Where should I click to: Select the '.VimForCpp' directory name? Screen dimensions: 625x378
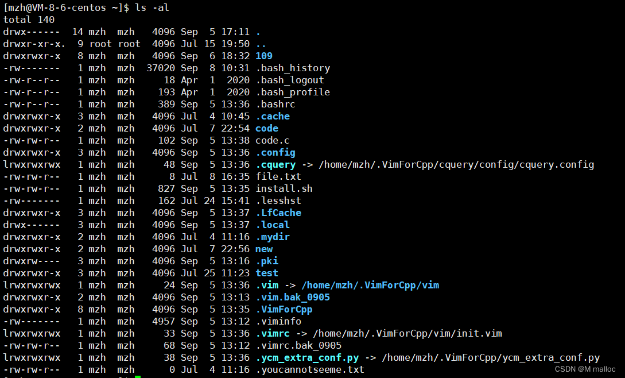tap(284, 309)
